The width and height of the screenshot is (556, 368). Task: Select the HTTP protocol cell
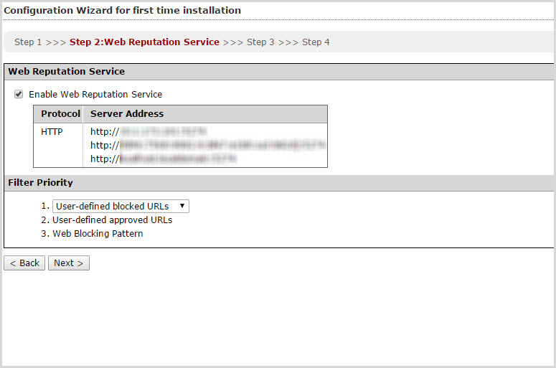(x=52, y=132)
